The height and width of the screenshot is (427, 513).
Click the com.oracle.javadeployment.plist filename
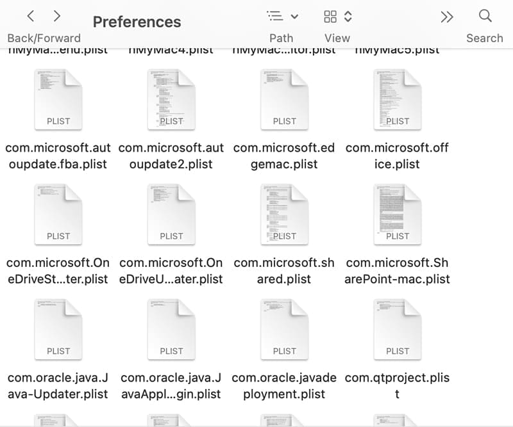pos(284,386)
